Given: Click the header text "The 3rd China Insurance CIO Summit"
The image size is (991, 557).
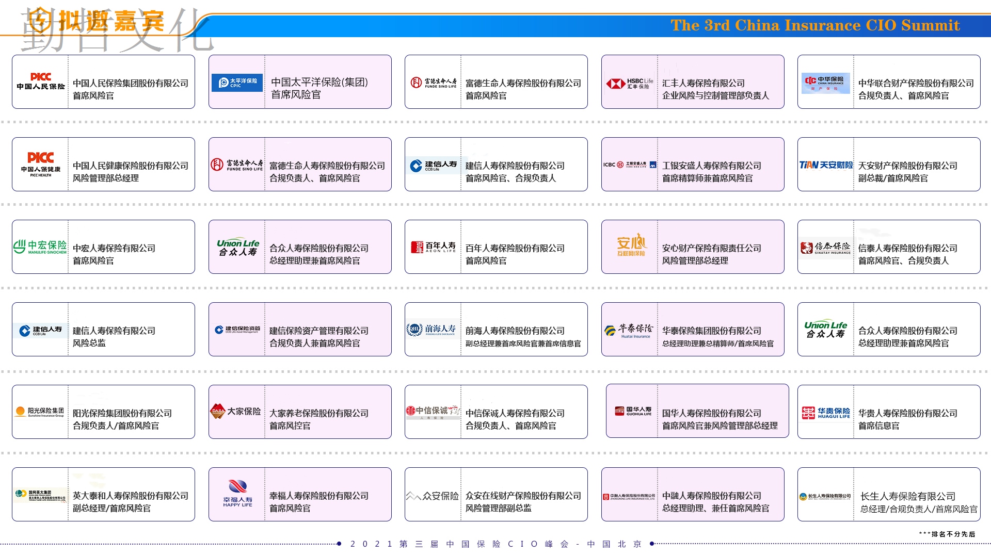Looking at the screenshot, I should 815,25.
